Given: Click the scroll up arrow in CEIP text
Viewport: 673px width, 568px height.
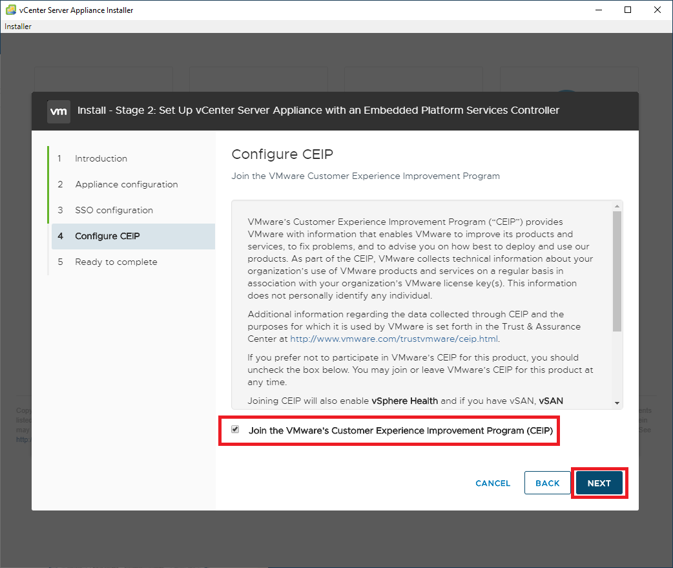Looking at the screenshot, I should click(x=617, y=205).
